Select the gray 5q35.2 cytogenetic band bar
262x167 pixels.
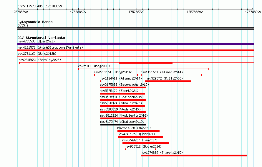pyautogui.click(x=135, y=29)
